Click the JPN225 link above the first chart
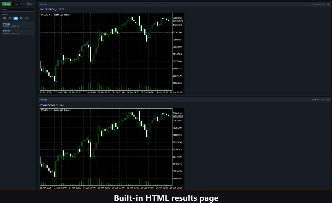The image size is (332, 203). tap(43, 4)
